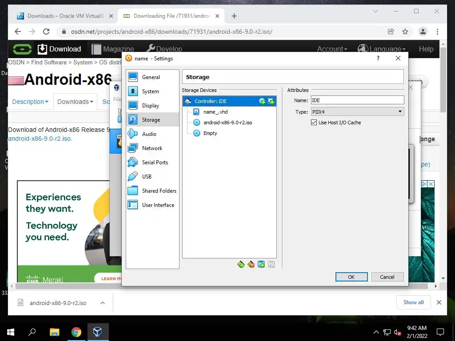Expand download item options chevron
Viewport: 455px width, 341px height.
[x=103, y=303]
